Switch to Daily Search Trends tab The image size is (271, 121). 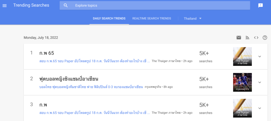pos(109,18)
